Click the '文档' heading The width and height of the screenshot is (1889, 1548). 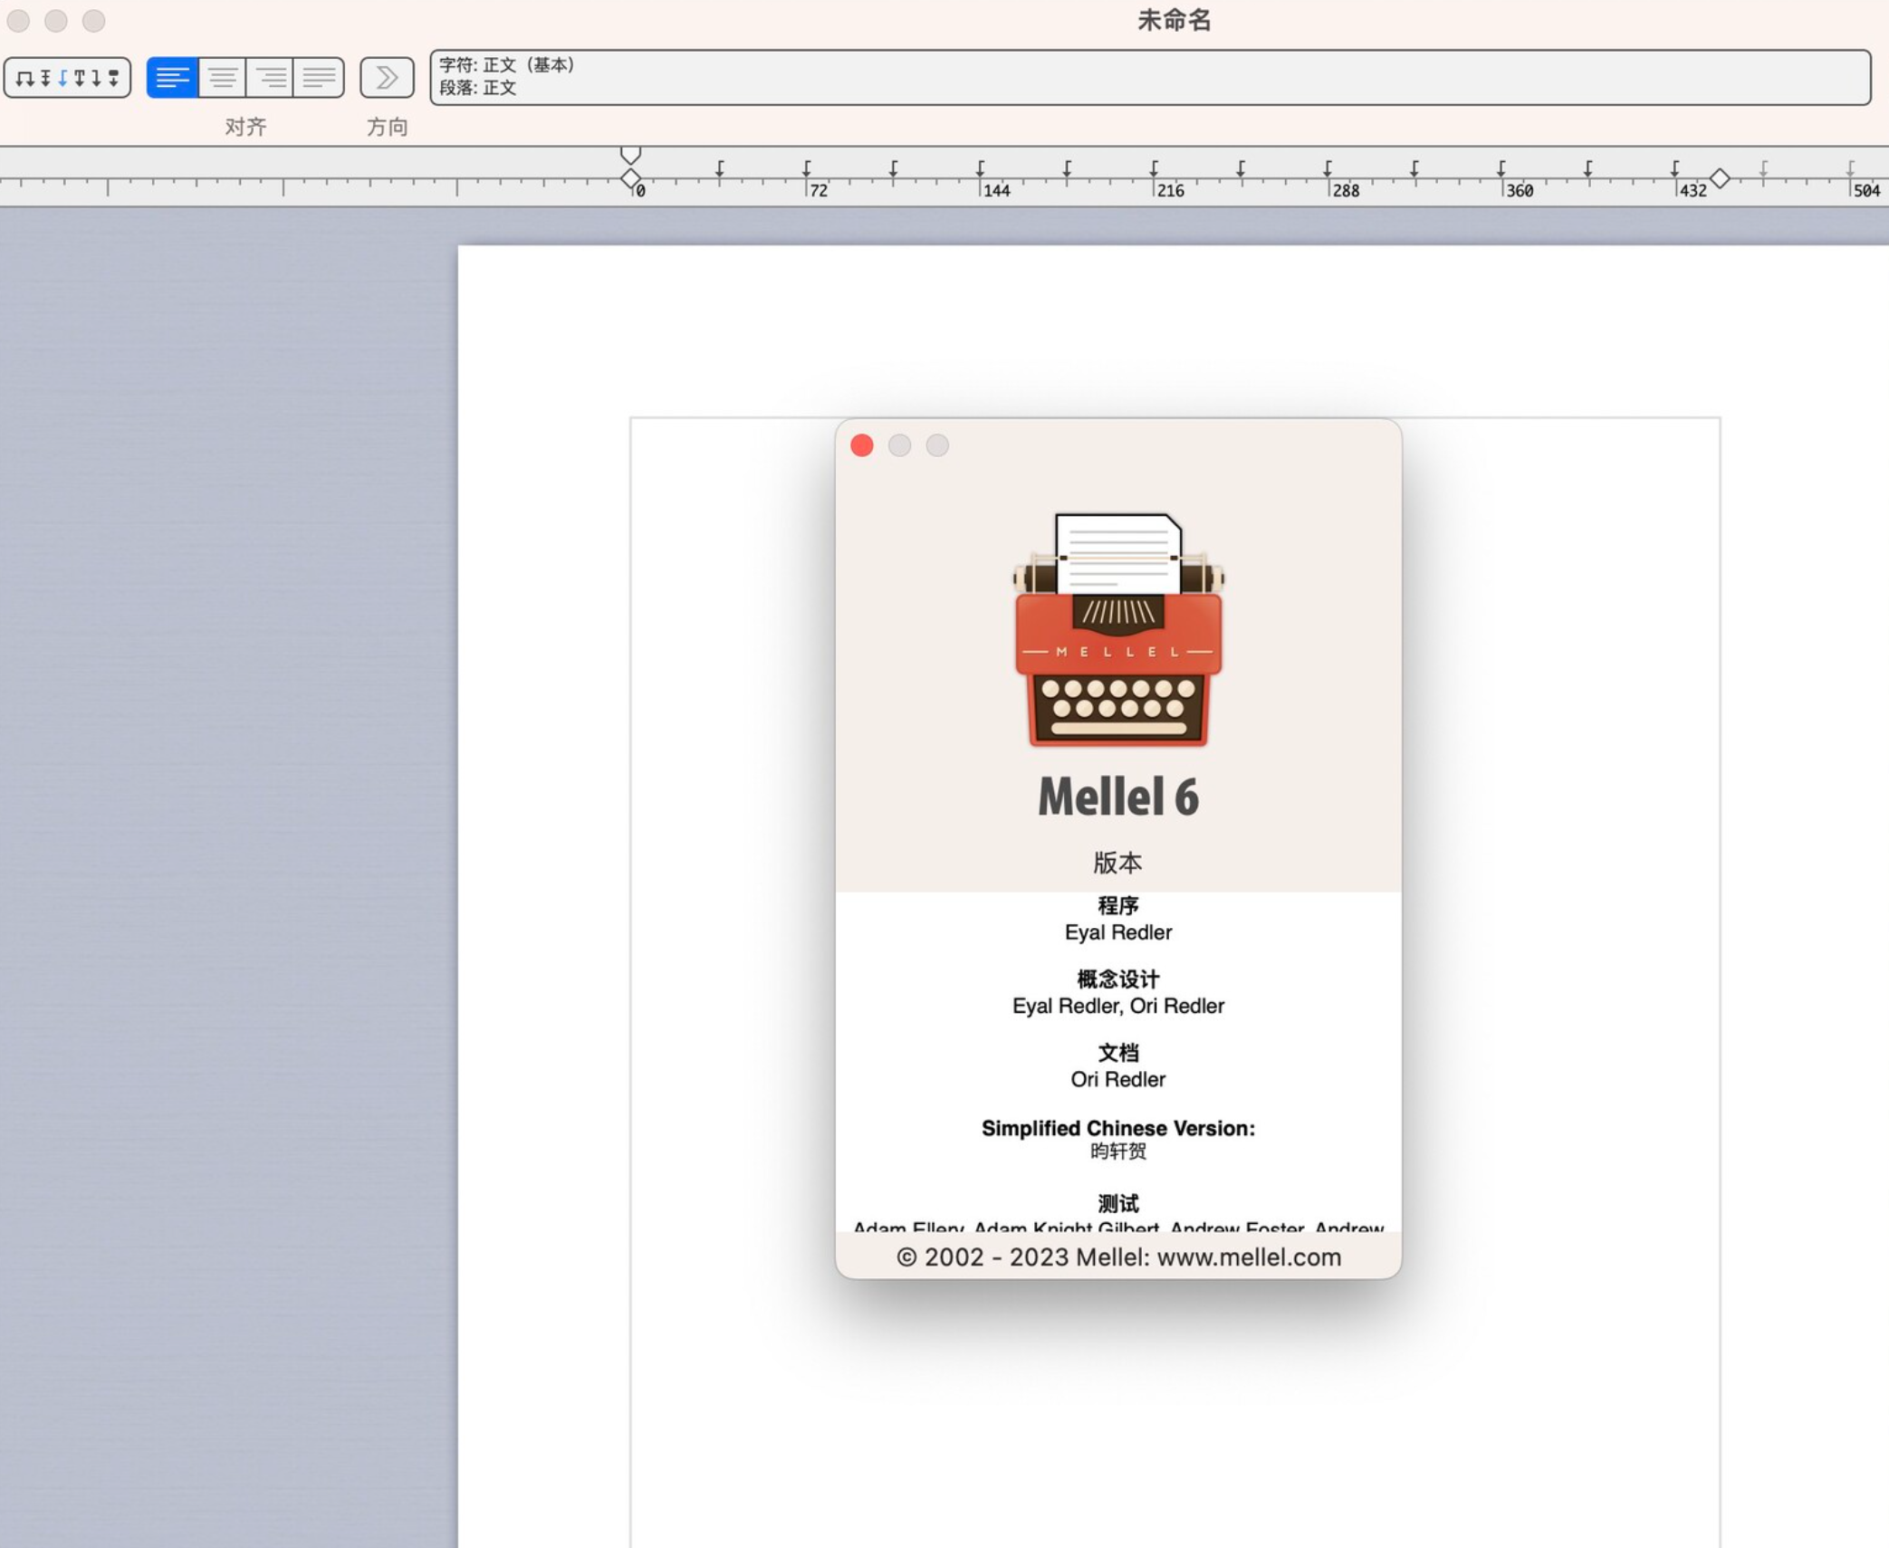click(1118, 1053)
